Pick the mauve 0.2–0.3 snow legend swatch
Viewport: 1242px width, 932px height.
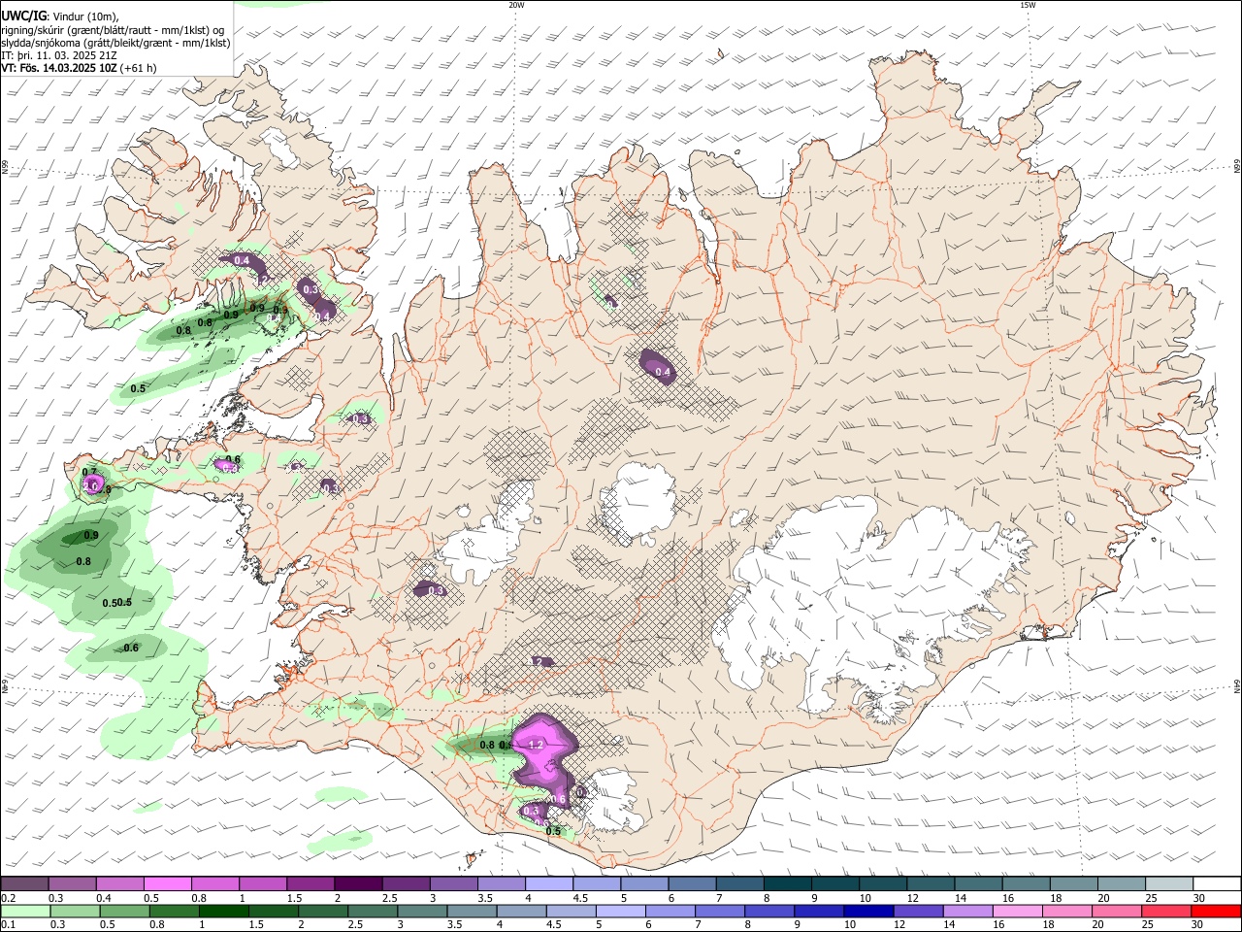click(25, 883)
